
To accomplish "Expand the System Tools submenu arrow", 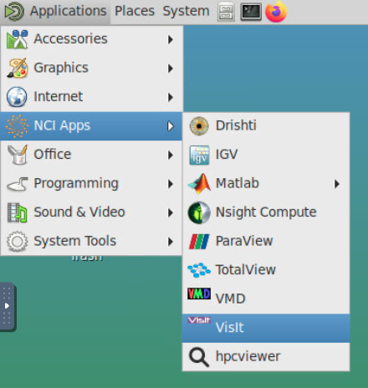I will point(171,242).
